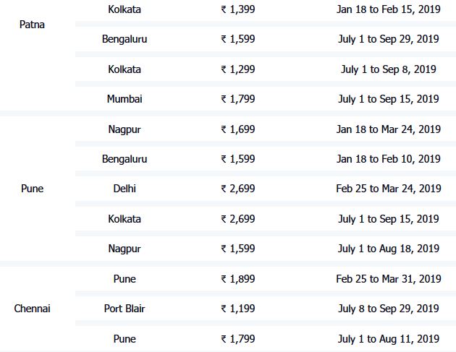Click the ₹ 1,299 Kolkata fare
The height and width of the screenshot is (352, 456).
[238, 69]
